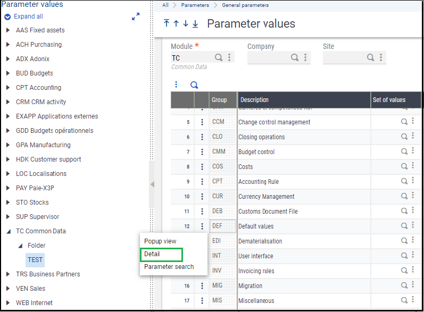Select the TEST folder item
Screen dimensions: 424x312
pyautogui.click(x=35, y=260)
